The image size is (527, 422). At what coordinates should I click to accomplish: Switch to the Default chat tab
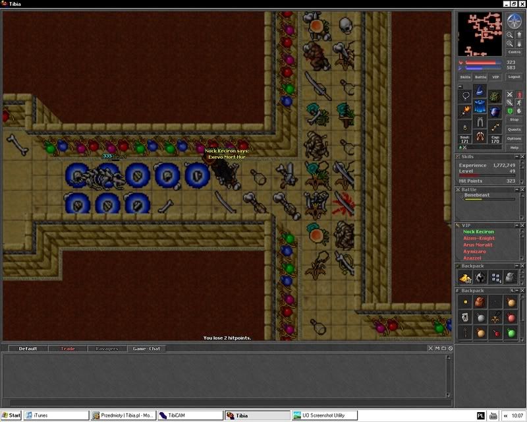click(28, 349)
